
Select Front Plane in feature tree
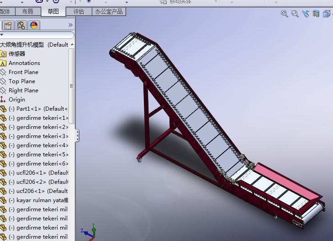pyautogui.click(x=23, y=72)
